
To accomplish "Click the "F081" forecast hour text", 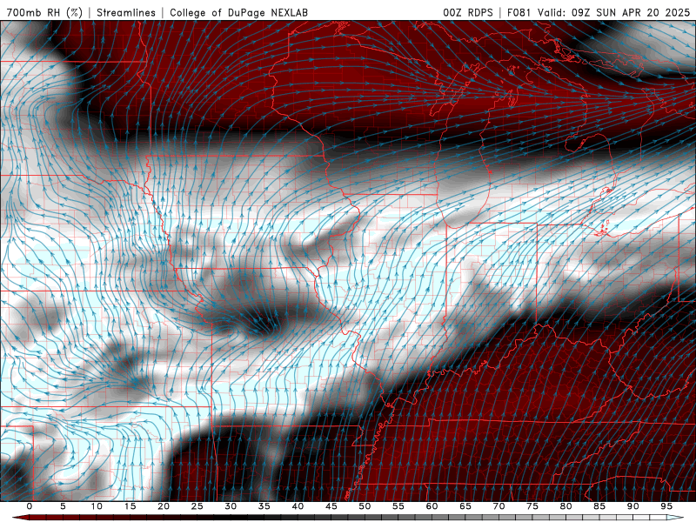I will (x=519, y=12).
